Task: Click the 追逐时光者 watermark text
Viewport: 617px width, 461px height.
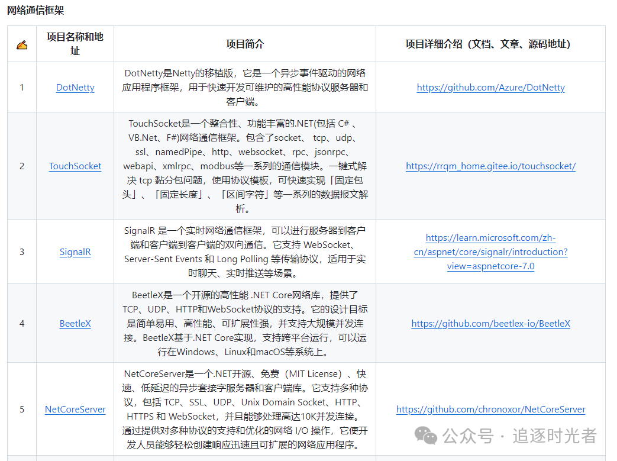Action: coord(554,436)
